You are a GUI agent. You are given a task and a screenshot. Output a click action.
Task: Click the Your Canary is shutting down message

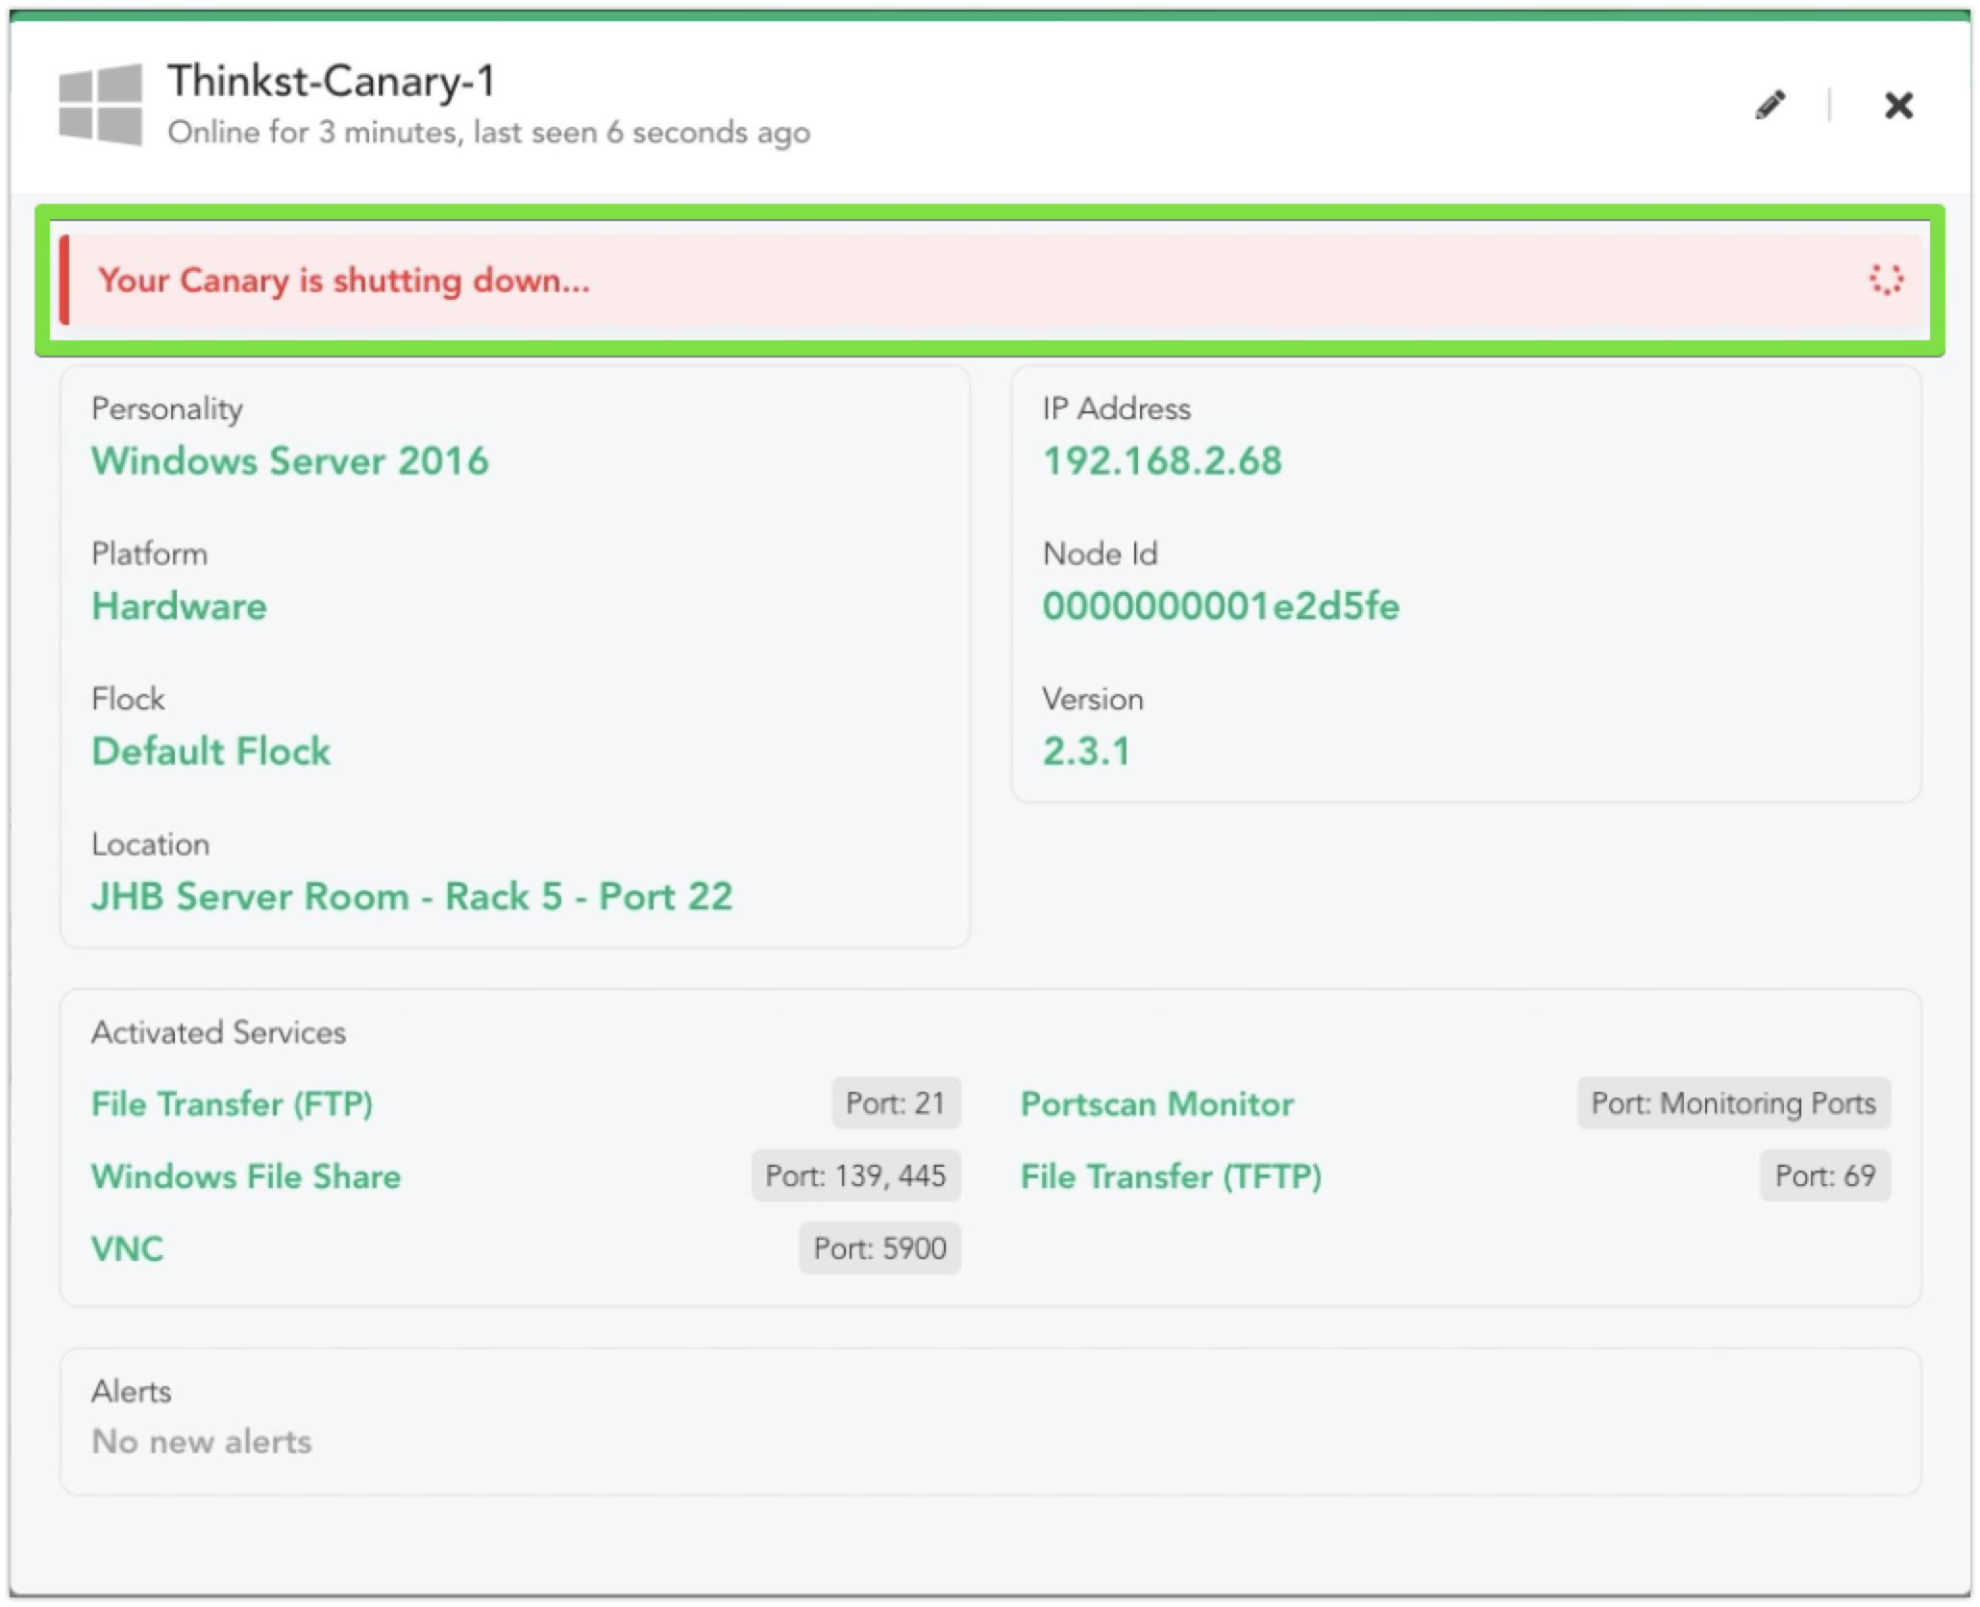point(343,281)
